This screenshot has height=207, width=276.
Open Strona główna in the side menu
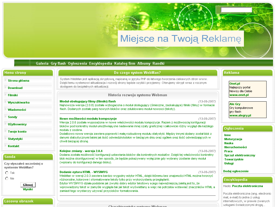point(18,81)
